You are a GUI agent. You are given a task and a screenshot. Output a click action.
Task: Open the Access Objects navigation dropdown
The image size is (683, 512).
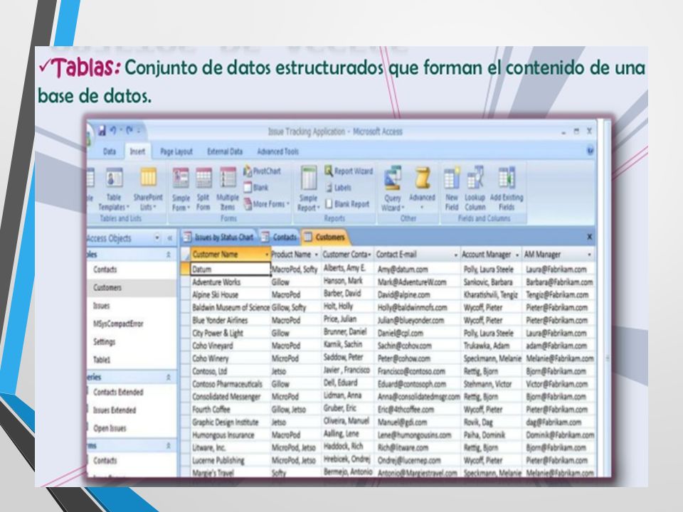click(157, 238)
